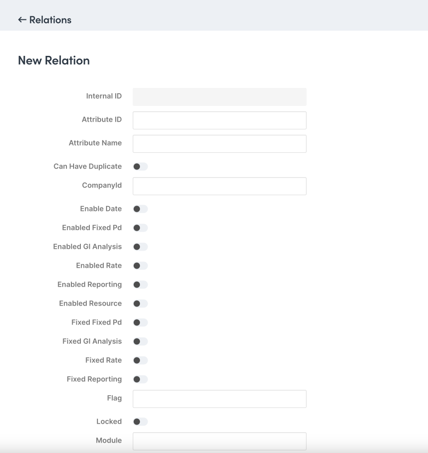Screen dimensions: 428x453
Task: Toggle the Enabled Rate switch
Action: (140, 266)
